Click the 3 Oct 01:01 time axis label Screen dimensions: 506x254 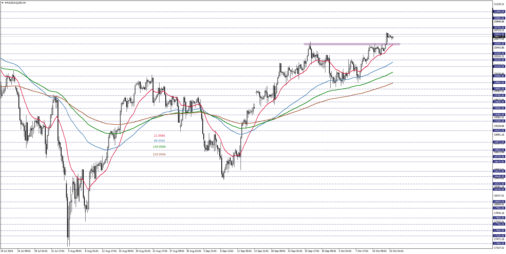(345, 251)
